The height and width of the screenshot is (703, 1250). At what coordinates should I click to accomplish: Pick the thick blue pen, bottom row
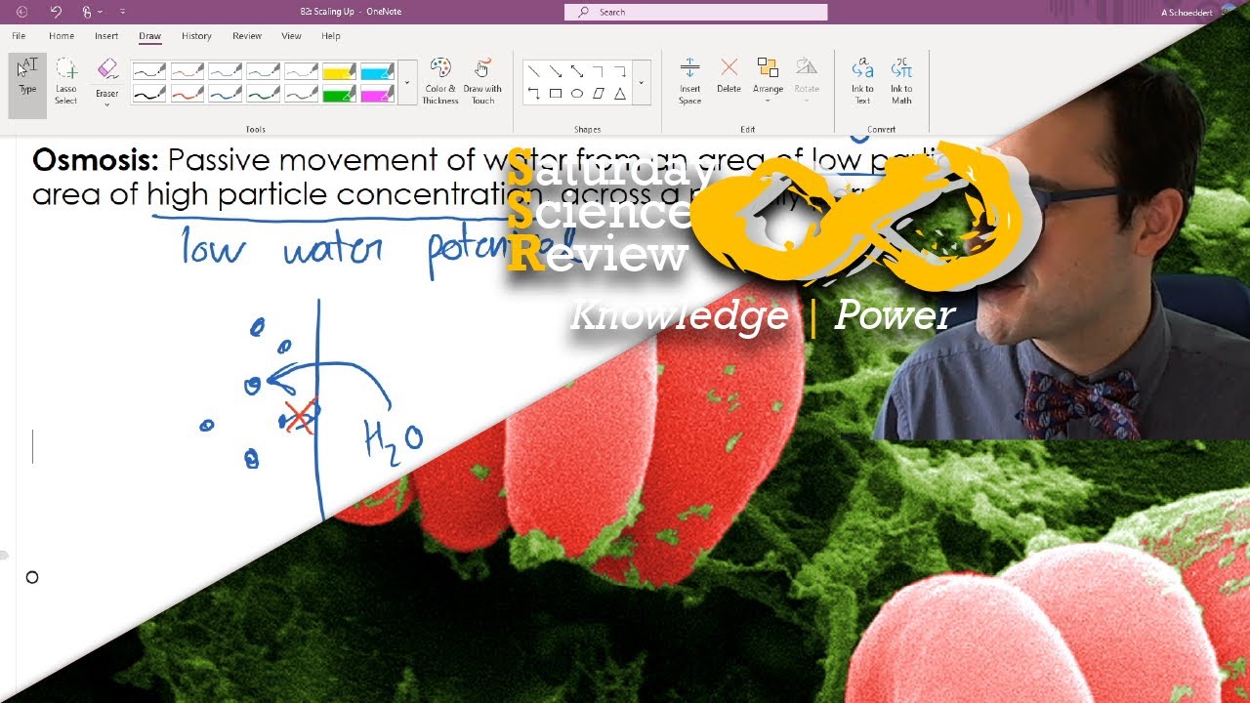point(226,94)
